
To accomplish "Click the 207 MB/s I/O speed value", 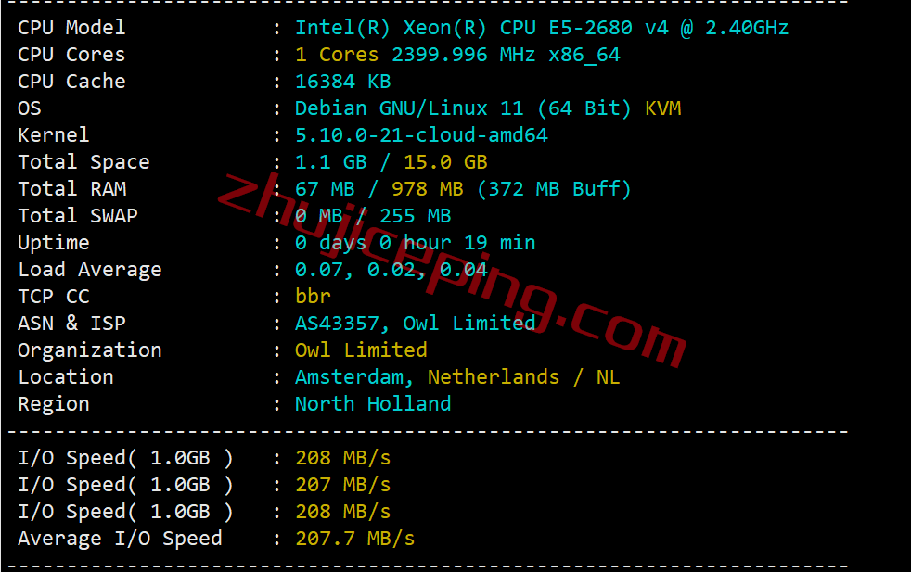I will tap(343, 485).
